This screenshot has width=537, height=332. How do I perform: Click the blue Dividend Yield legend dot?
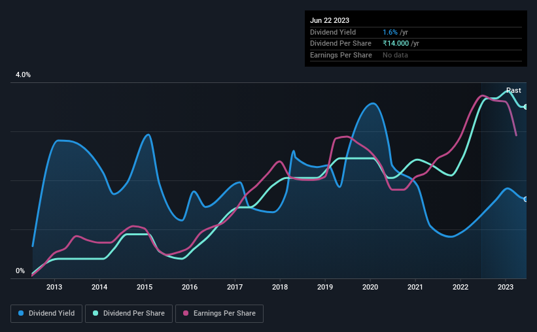(x=21, y=313)
